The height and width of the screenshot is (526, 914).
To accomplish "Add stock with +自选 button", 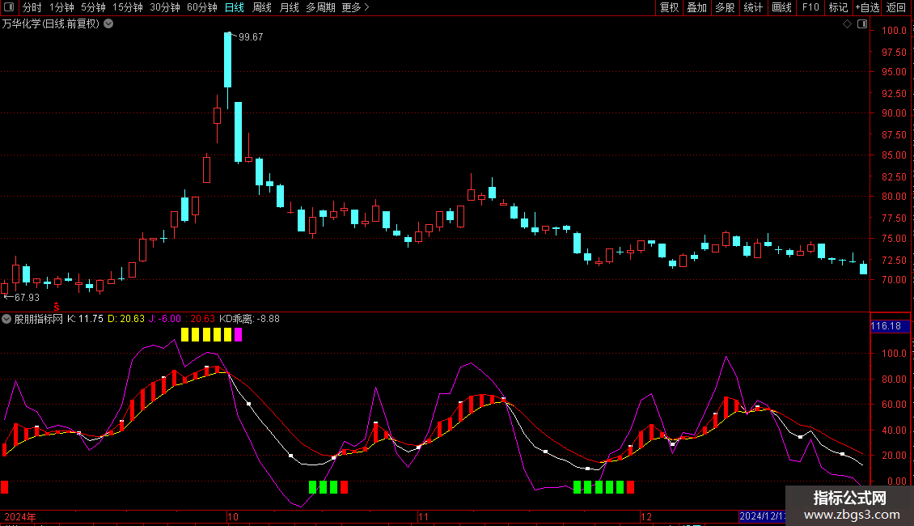I will pos(867,7).
